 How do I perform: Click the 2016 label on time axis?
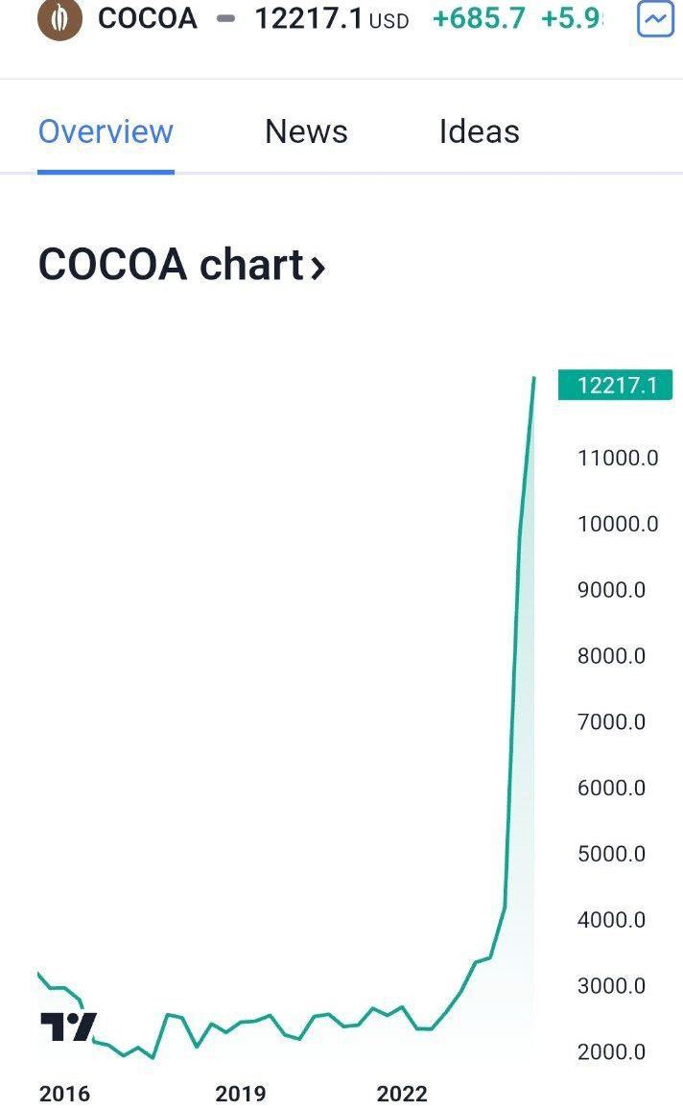[x=64, y=1094]
